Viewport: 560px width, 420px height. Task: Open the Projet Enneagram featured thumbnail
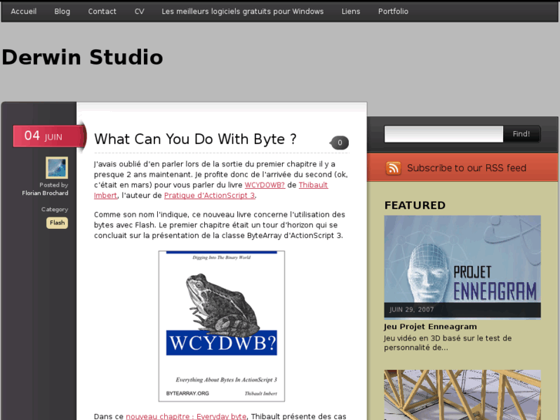pyautogui.click(x=462, y=266)
